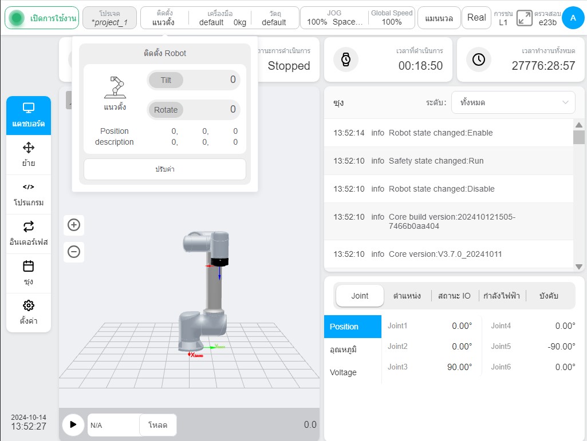Open the Program (โปรแกรม) sidebar page
This screenshot has width=587, height=441.
29,194
